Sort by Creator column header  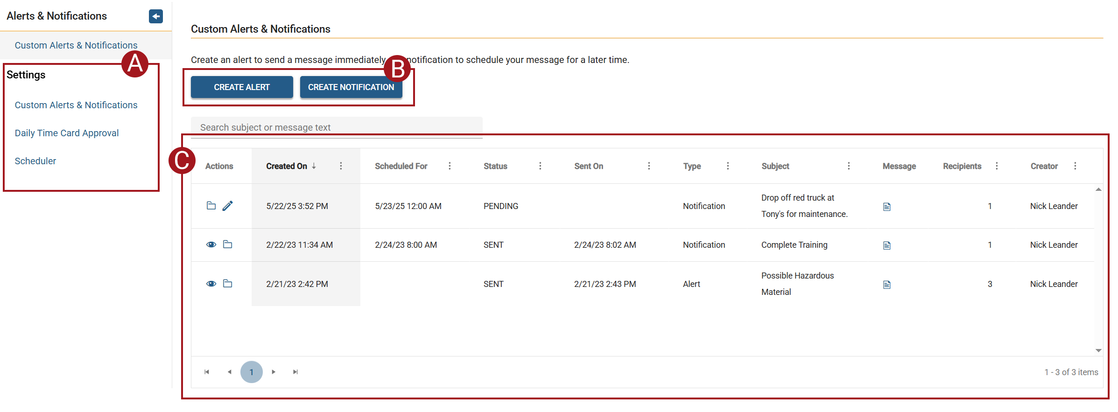pos(1044,166)
